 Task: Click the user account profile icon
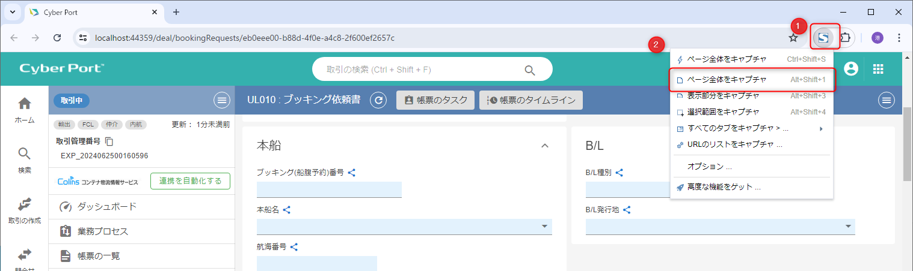850,69
